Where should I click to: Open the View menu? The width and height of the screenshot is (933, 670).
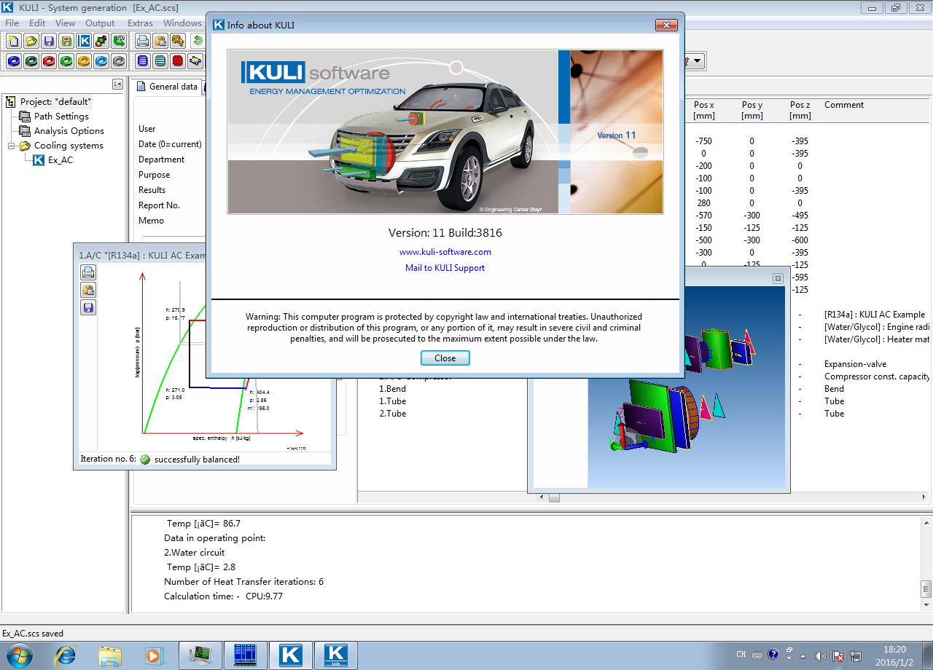pos(65,23)
